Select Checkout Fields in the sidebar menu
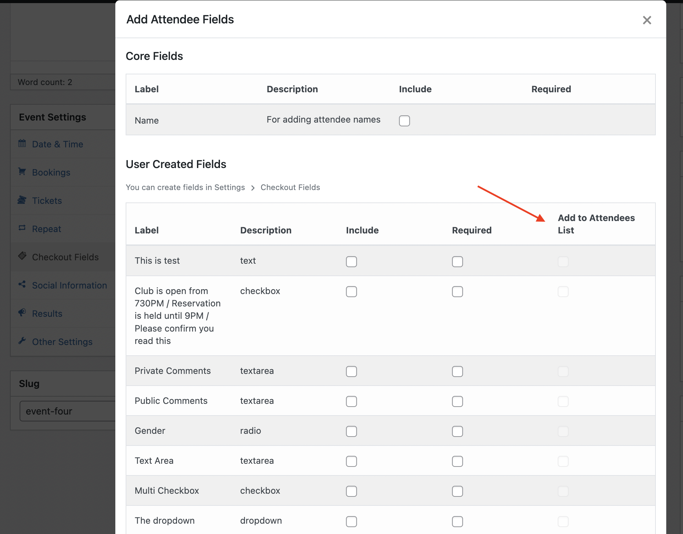This screenshot has height=534, width=683. [x=65, y=257]
